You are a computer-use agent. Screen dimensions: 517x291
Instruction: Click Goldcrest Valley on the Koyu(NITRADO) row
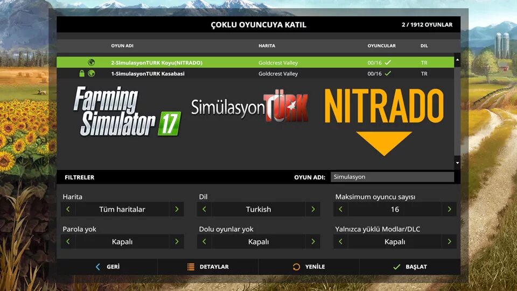pos(278,63)
